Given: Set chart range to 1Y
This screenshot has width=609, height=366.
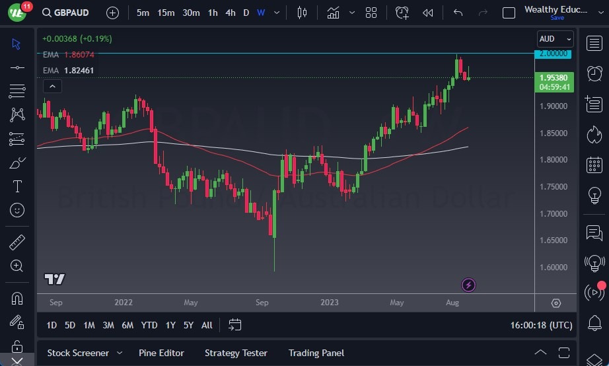Looking at the screenshot, I should click(x=170, y=325).
